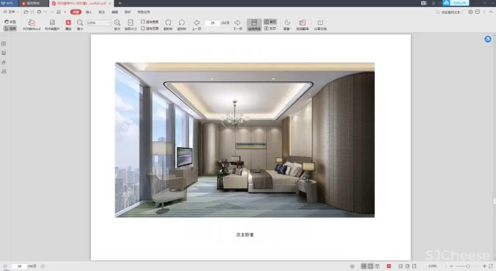Click the PDF转Word converter icon

point(31,23)
